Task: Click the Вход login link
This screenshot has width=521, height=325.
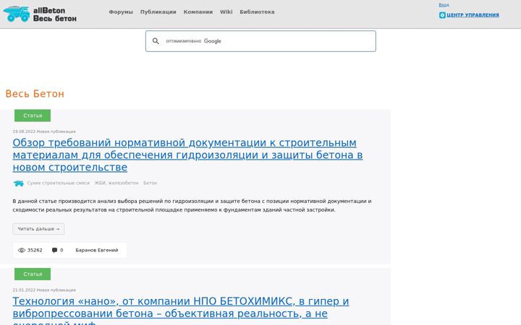Action: (444, 4)
